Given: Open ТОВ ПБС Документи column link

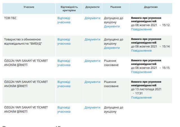Looking at the screenshot, I should pos(92,18).
